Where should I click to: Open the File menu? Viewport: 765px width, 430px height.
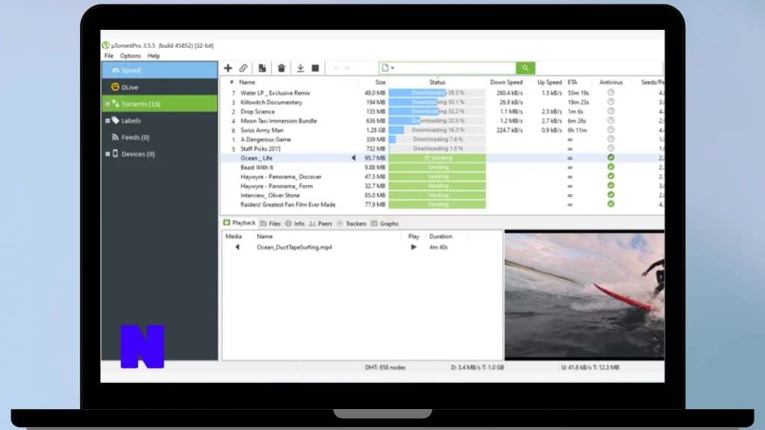109,56
